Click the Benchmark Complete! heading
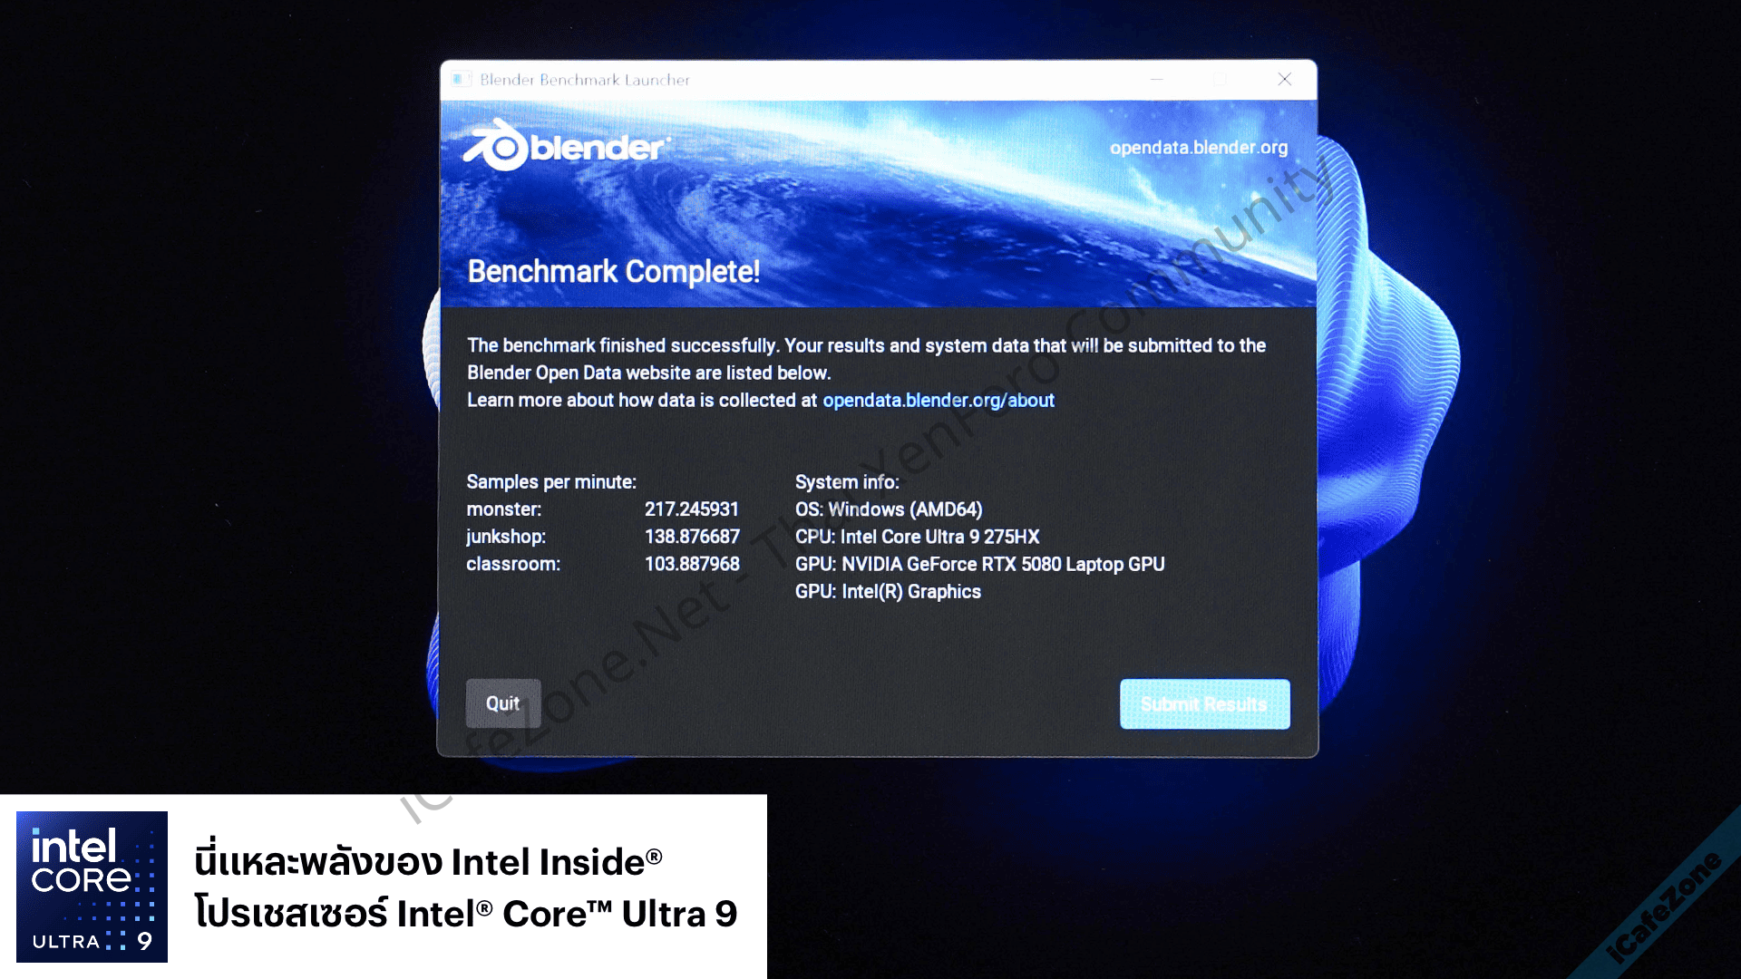 [613, 271]
